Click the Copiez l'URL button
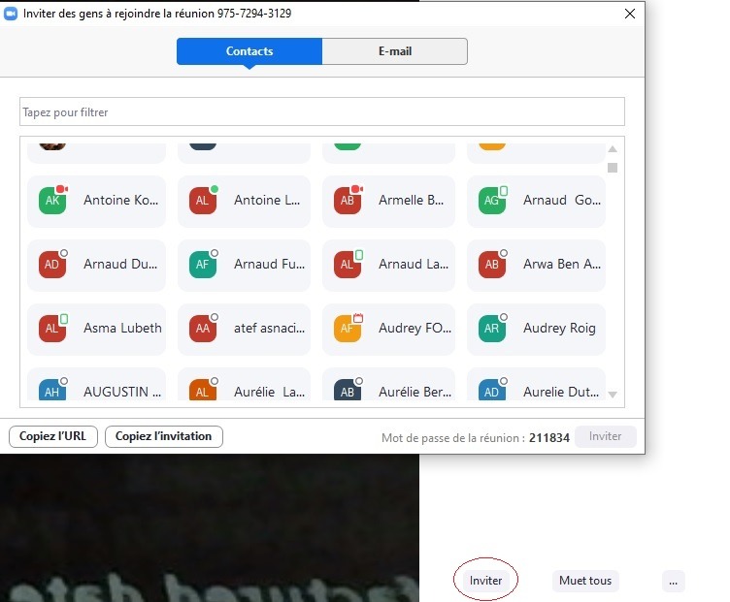The image size is (730, 602). (52, 436)
